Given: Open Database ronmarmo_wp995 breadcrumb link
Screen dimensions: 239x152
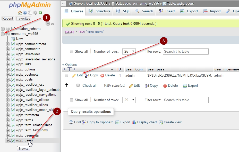Looking at the screenshot, I should [137, 4].
